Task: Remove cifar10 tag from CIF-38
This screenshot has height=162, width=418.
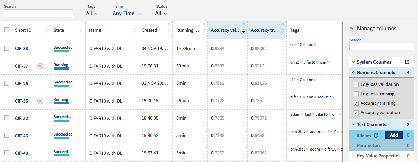Action: (304, 44)
